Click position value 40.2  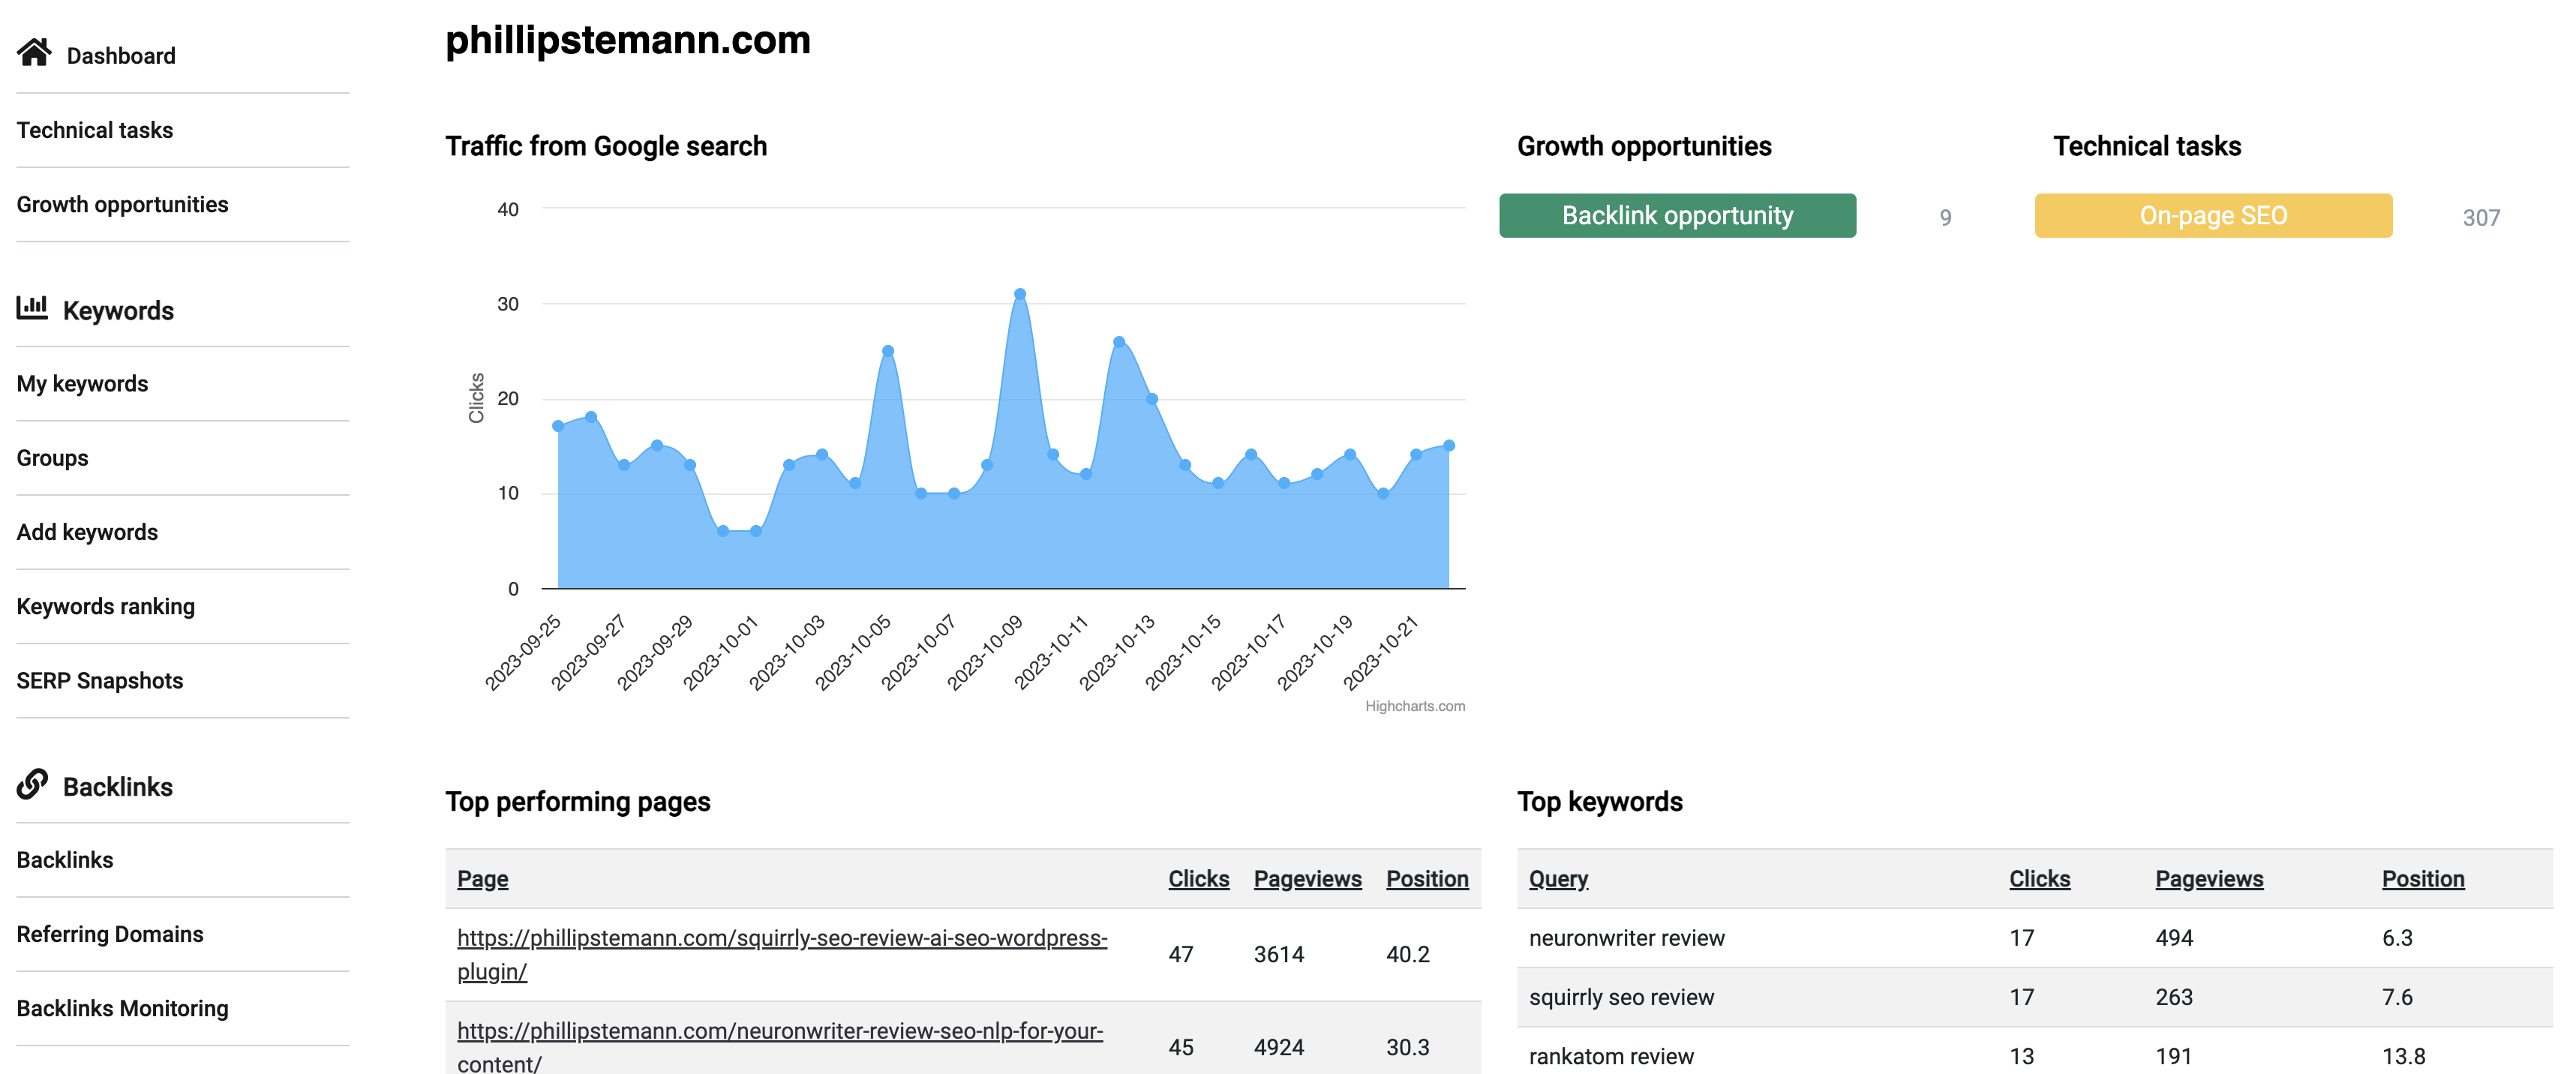[1407, 954]
